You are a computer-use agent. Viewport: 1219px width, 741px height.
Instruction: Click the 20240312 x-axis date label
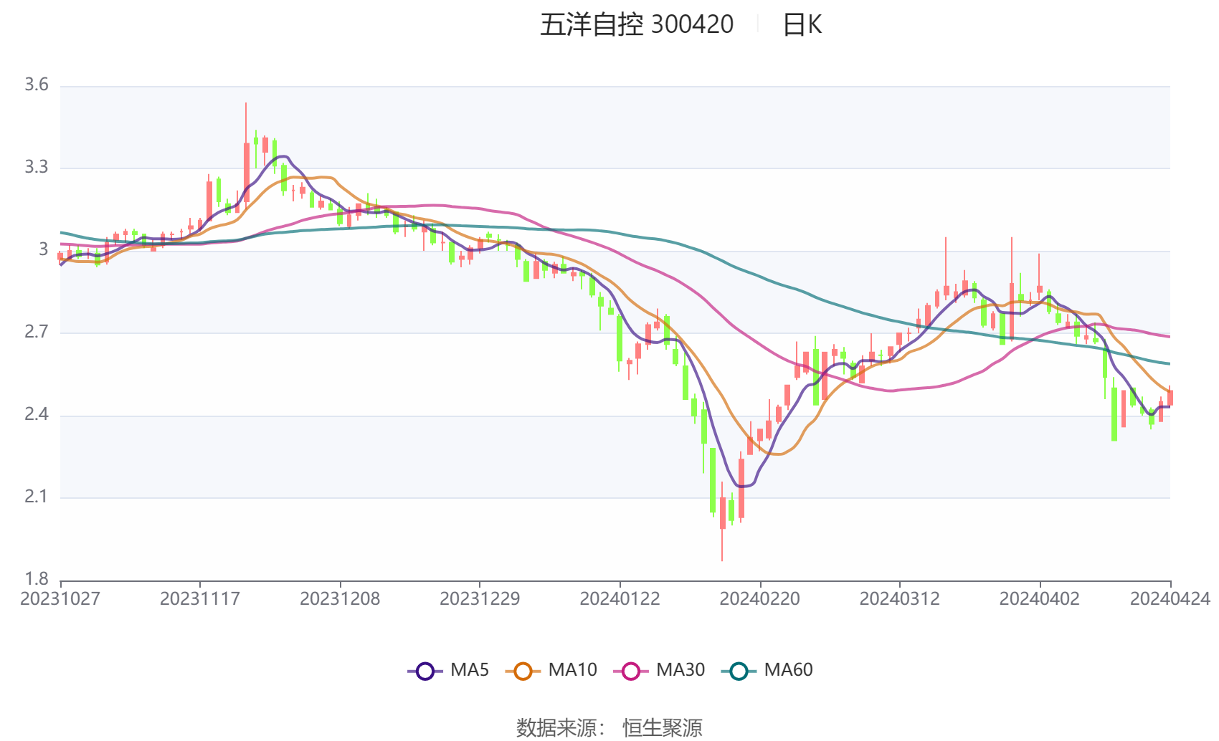(x=899, y=599)
